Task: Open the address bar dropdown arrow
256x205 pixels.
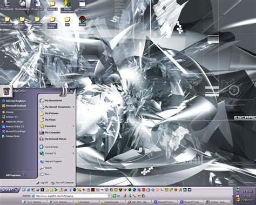Action: (x=110, y=196)
